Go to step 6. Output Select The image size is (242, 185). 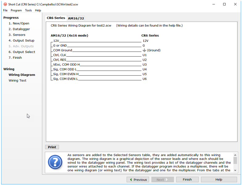coord(22,52)
